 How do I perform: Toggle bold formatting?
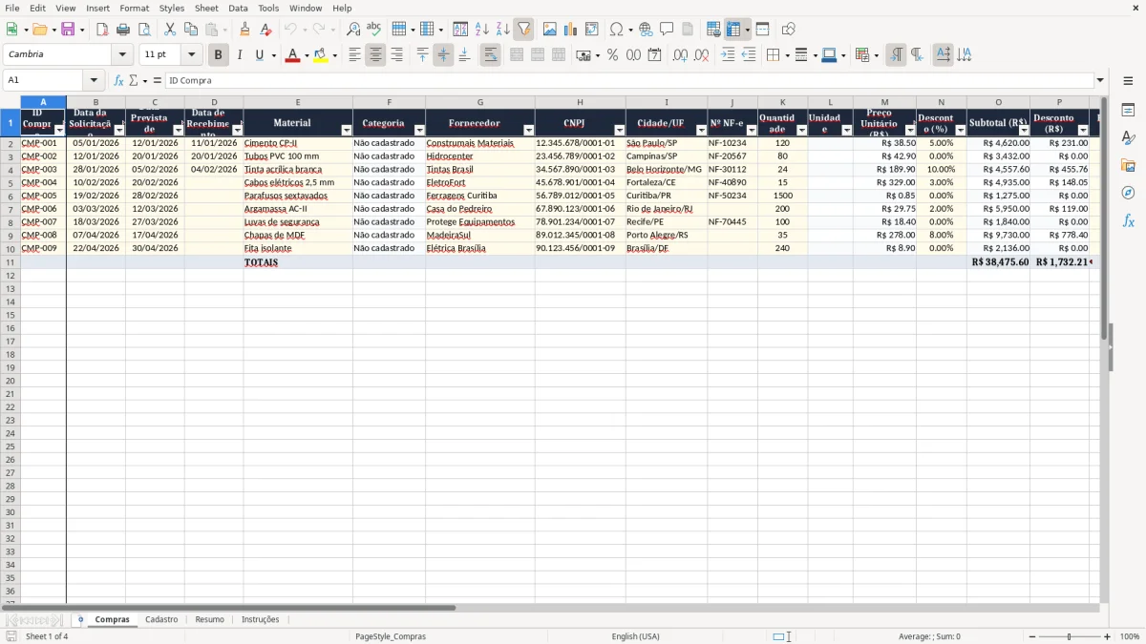[x=219, y=55]
